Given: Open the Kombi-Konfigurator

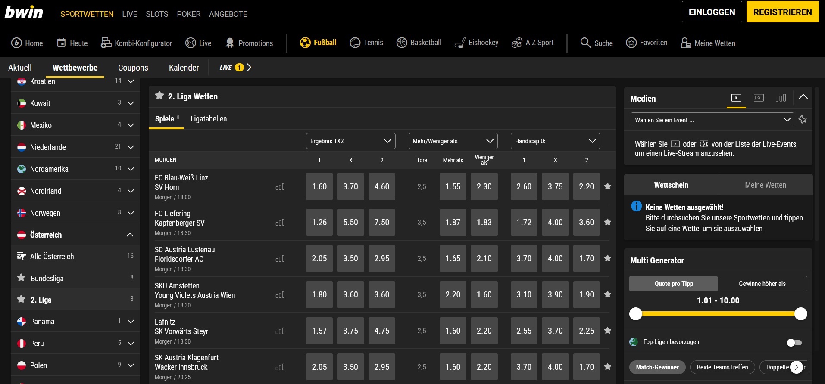Looking at the screenshot, I should [136, 43].
